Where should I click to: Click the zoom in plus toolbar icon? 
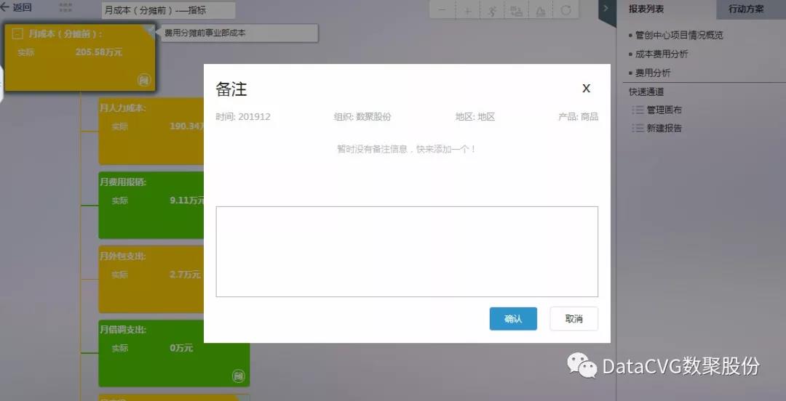pyautogui.click(x=467, y=11)
